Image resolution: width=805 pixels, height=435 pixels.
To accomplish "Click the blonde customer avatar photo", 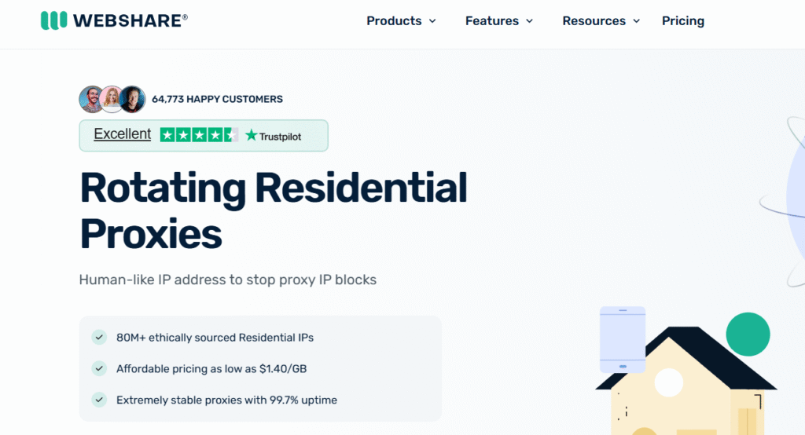I will 112,100.
